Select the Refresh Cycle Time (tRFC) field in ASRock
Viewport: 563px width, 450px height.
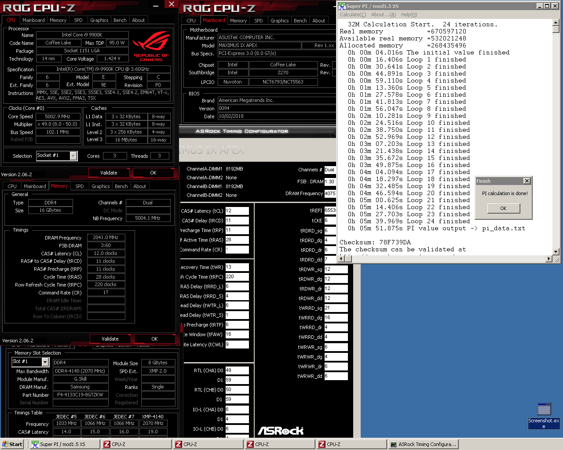237,277
